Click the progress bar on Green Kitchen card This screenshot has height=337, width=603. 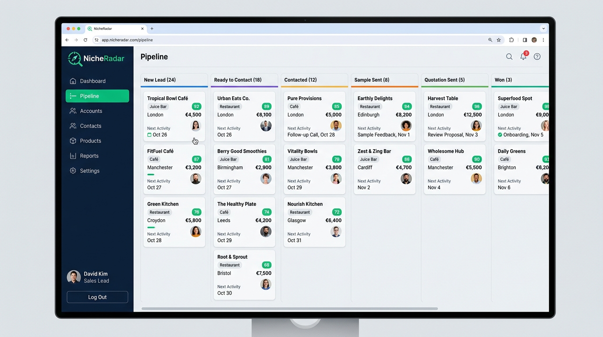point(151,227)
